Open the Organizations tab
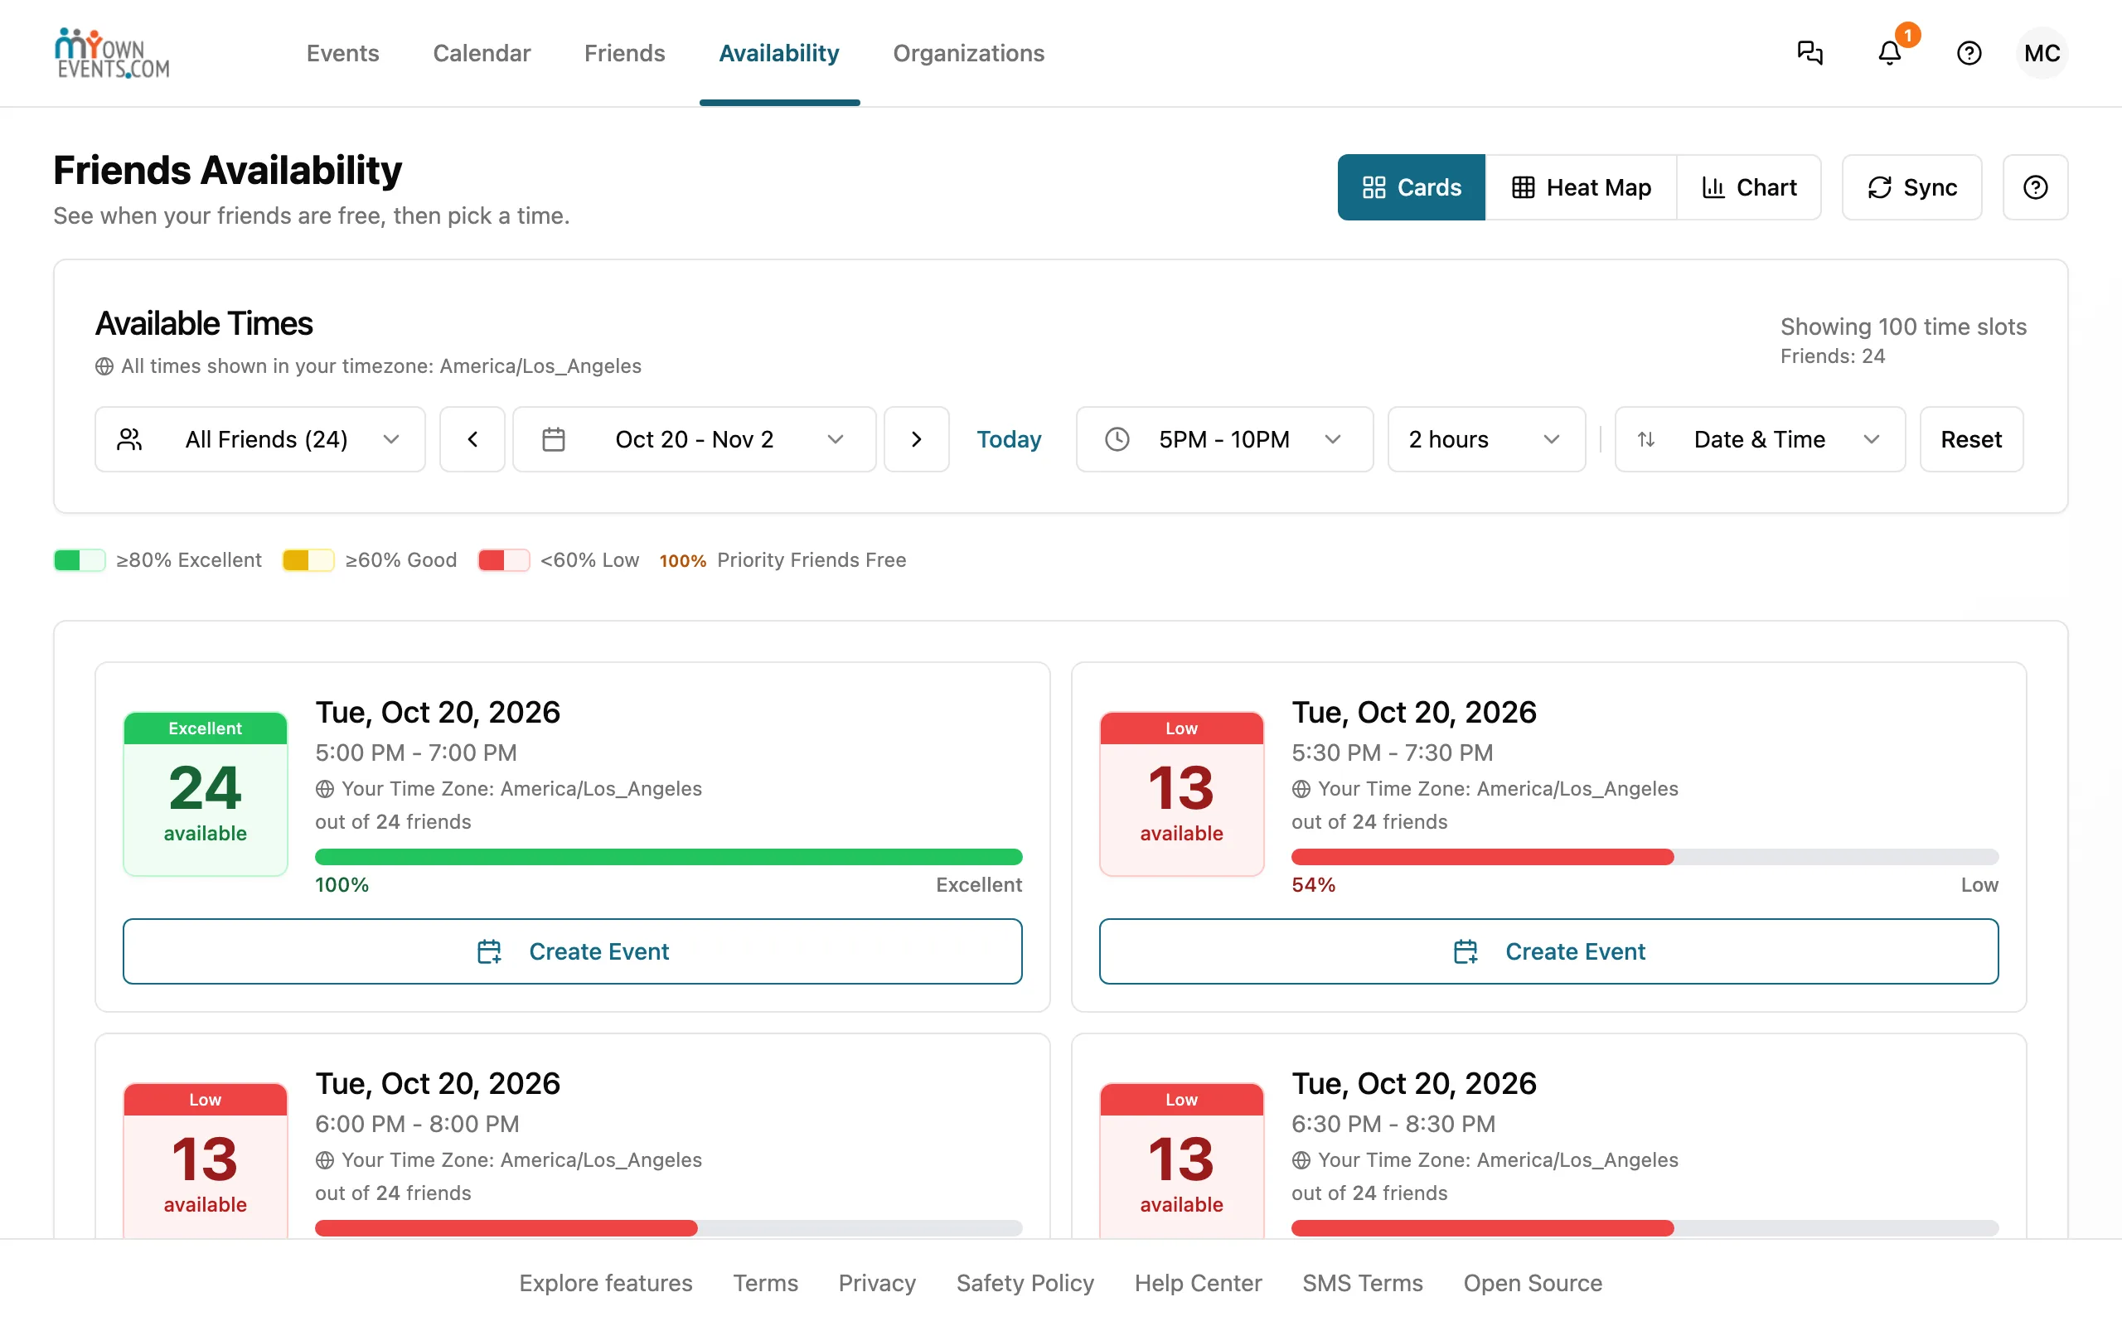The width and height of the screenshot is (2122, 1326). pyautogui.click(x=968, y=54)
